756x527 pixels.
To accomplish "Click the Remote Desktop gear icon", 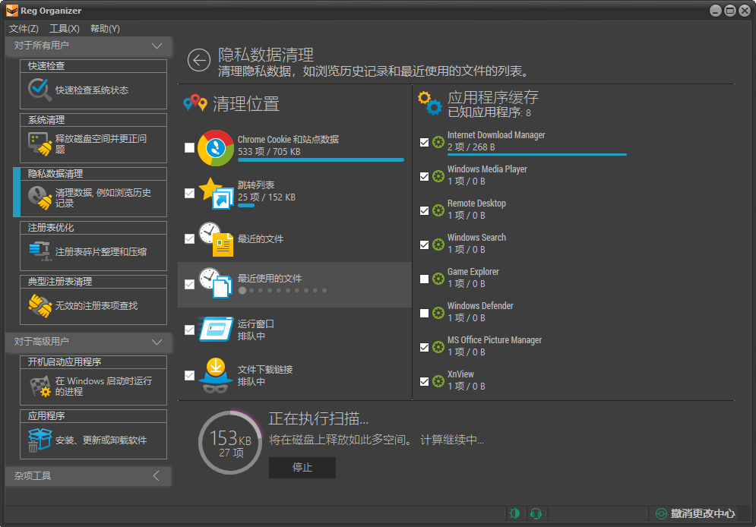I will 438,210.
